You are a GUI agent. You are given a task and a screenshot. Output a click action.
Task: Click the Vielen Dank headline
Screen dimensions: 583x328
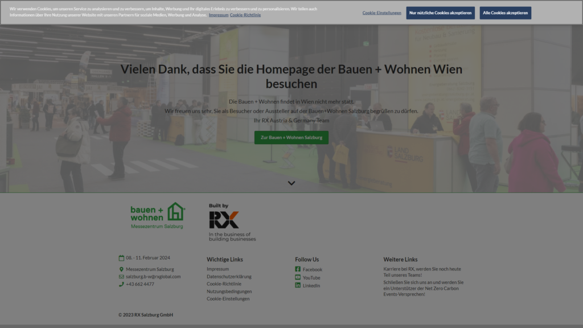point(291,76)
